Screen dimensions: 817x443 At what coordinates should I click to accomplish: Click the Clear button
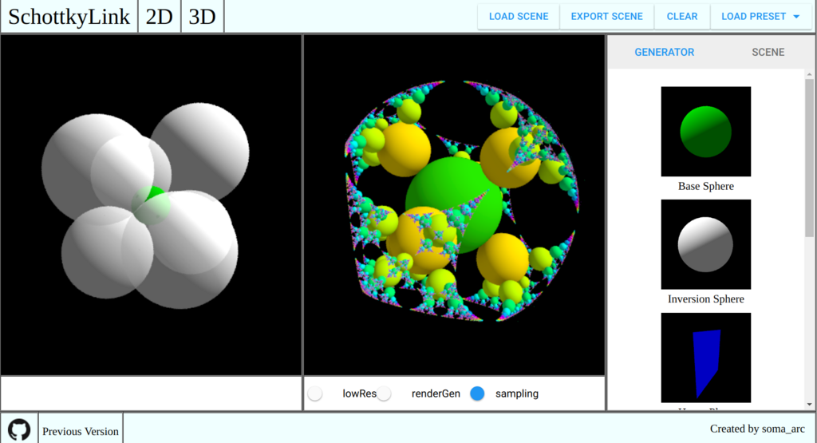click(x=682, y=17)
